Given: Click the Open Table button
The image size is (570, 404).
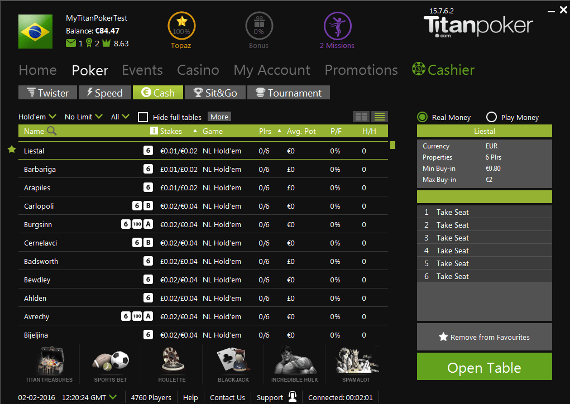Looking at the screenshot, I should (x=484, y=366).
